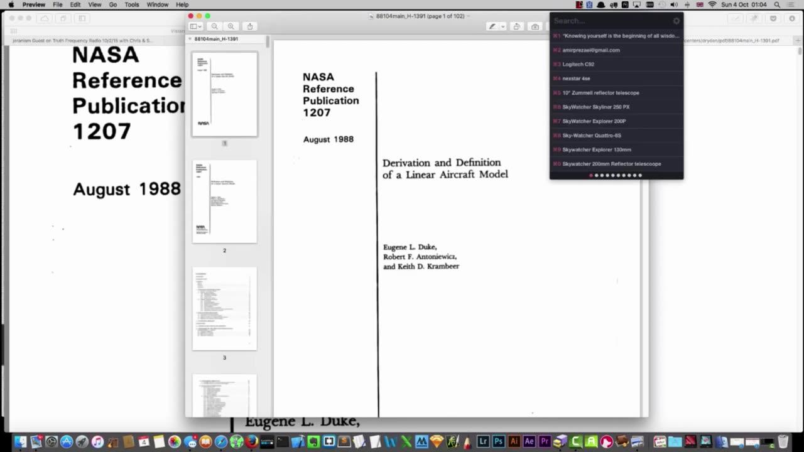Click the date and time Sun 4 Oct 01:04

coord(744,4)
